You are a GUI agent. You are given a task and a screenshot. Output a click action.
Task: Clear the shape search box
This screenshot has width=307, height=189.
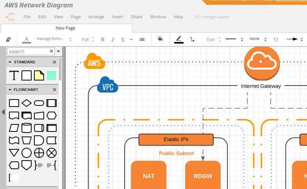coord(51,51)
